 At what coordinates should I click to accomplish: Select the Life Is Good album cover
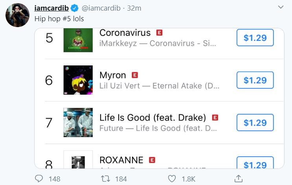coord(78,123)
